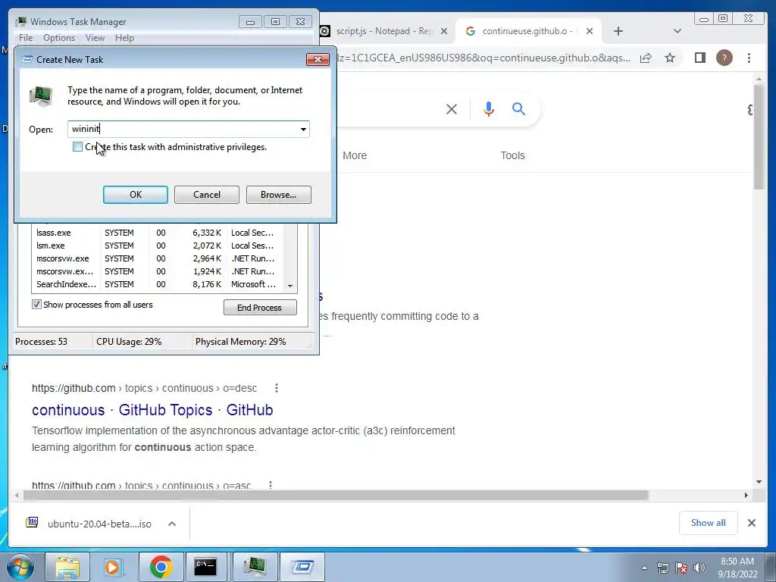Viewport: 776px width, 582px height.
Task: Click the Chrome share page icon
Action: click(x=646, y=58)
